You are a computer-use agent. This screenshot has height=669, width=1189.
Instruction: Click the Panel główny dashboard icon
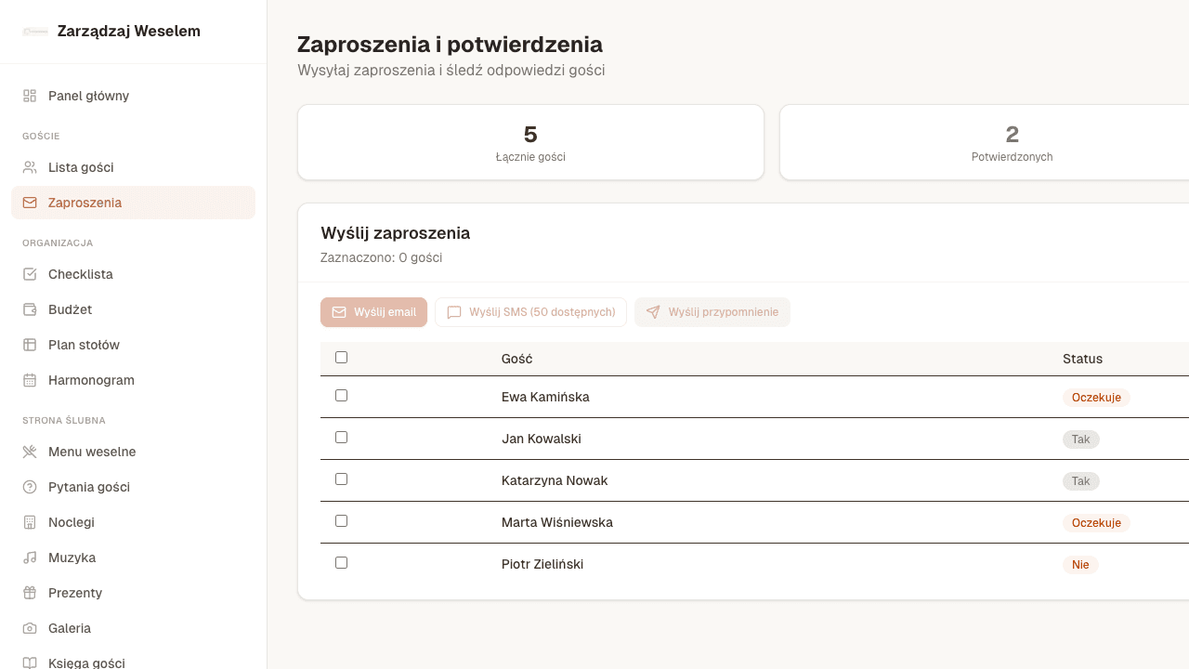(31, 95)
